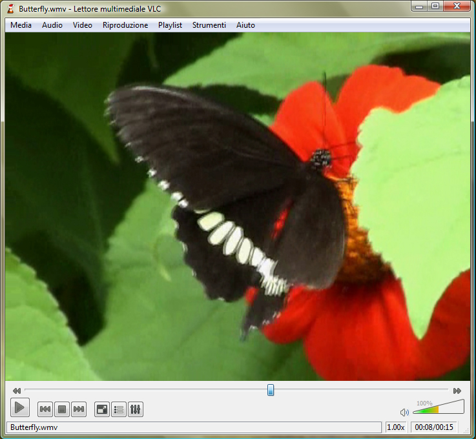Toggle fullscreen video mode icon
Viewport: 476px width, 439px height.
coord(101,409)
